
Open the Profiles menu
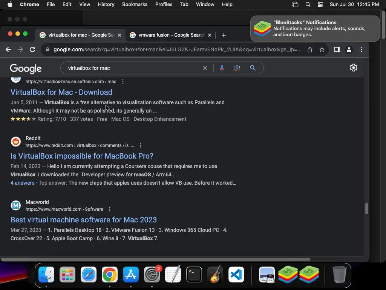point(164,5)
